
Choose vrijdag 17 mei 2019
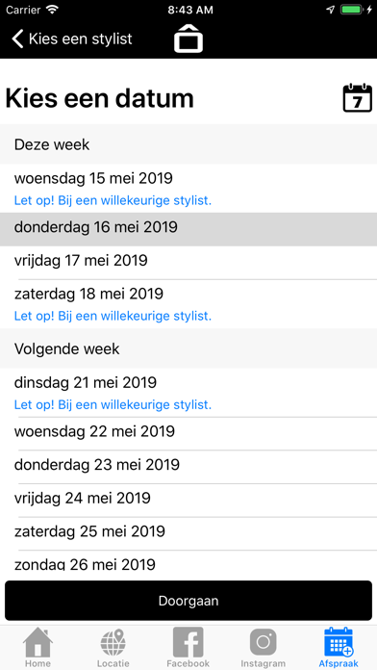tap(188, 263)
